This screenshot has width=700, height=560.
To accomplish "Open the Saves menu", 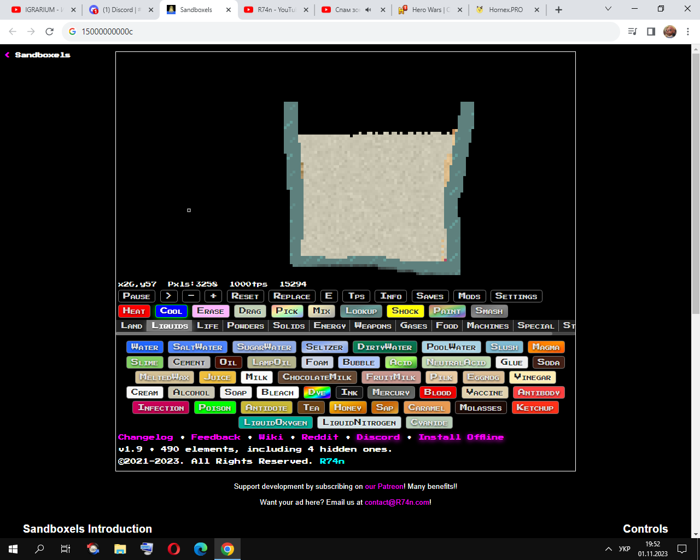I will [x=430, y=296].
